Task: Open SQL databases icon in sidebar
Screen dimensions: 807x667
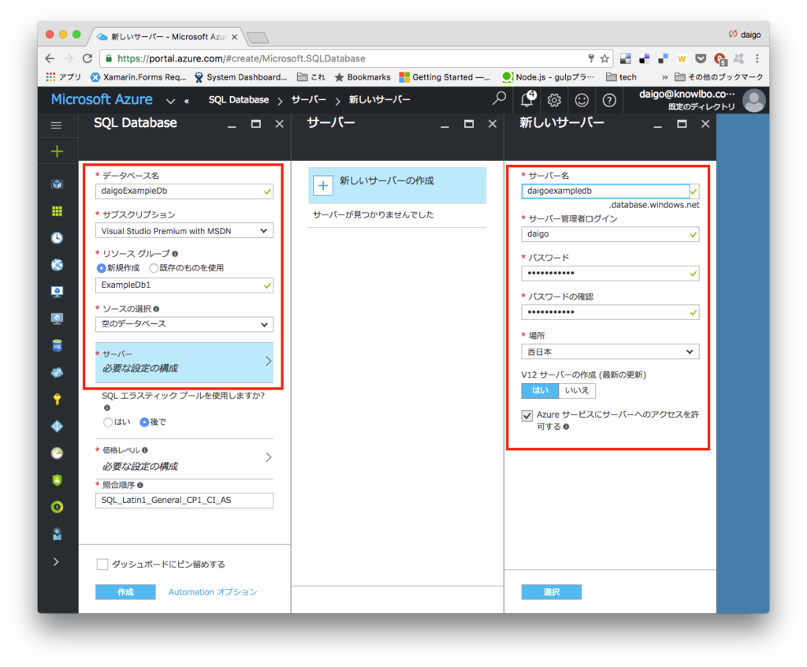Action: pos(57,345)
